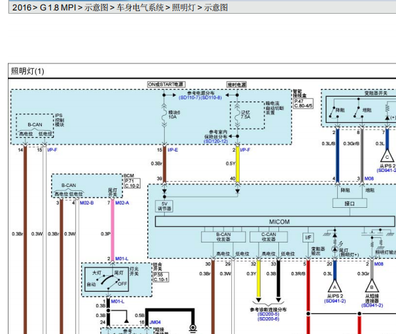Open the SD200-5 diagnostic link

[269, 314]
